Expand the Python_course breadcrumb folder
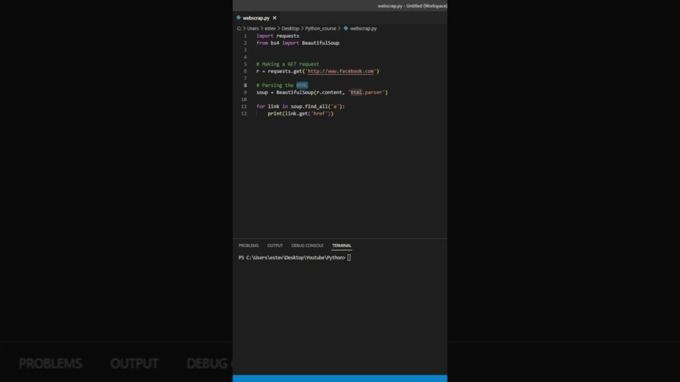Viewport: 680px width, 382px height. [x=321, y=29]
